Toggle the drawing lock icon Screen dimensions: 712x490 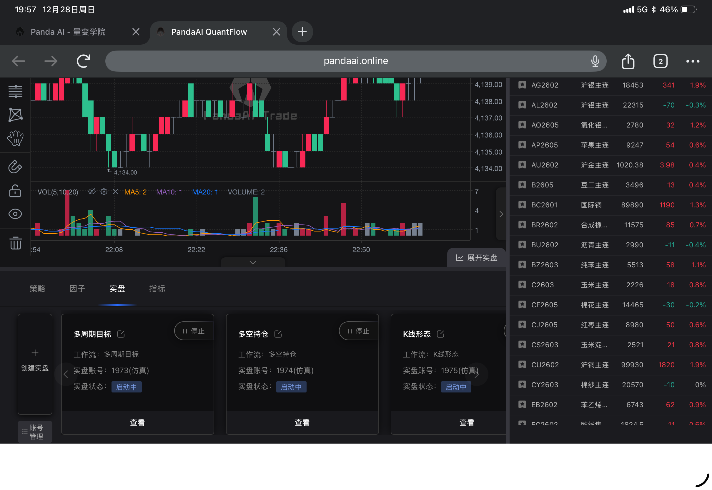pyautogui.click(x=15, y=191)
